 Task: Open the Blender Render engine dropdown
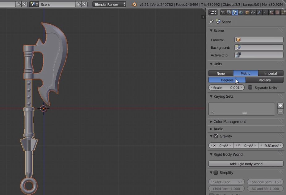[109, 4]
